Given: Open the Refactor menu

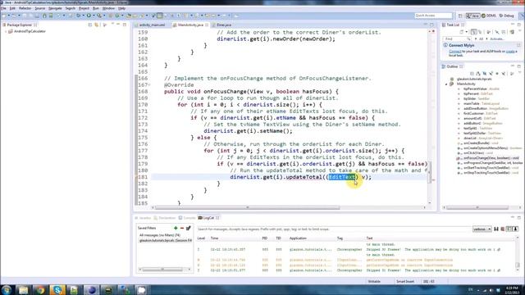Looking at the screenshot, I should coord(25,8).
